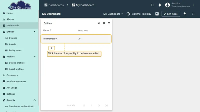200x112 pixels.
Task: Open Realtime - last day time window
Action: (139, 14)
